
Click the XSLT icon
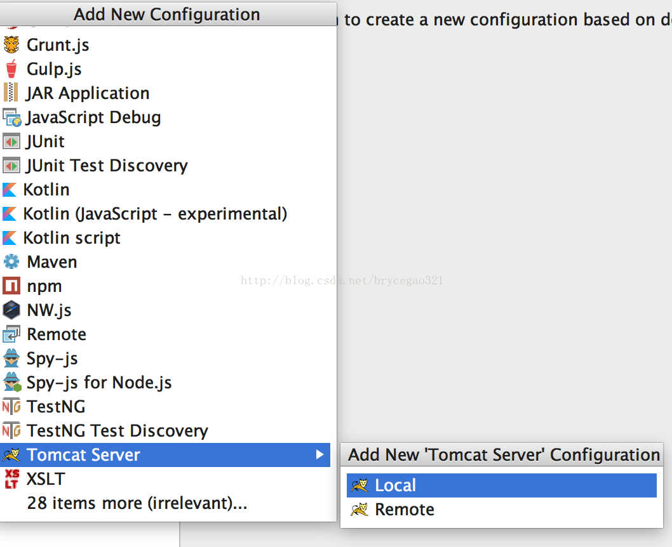tap(11, 478)
